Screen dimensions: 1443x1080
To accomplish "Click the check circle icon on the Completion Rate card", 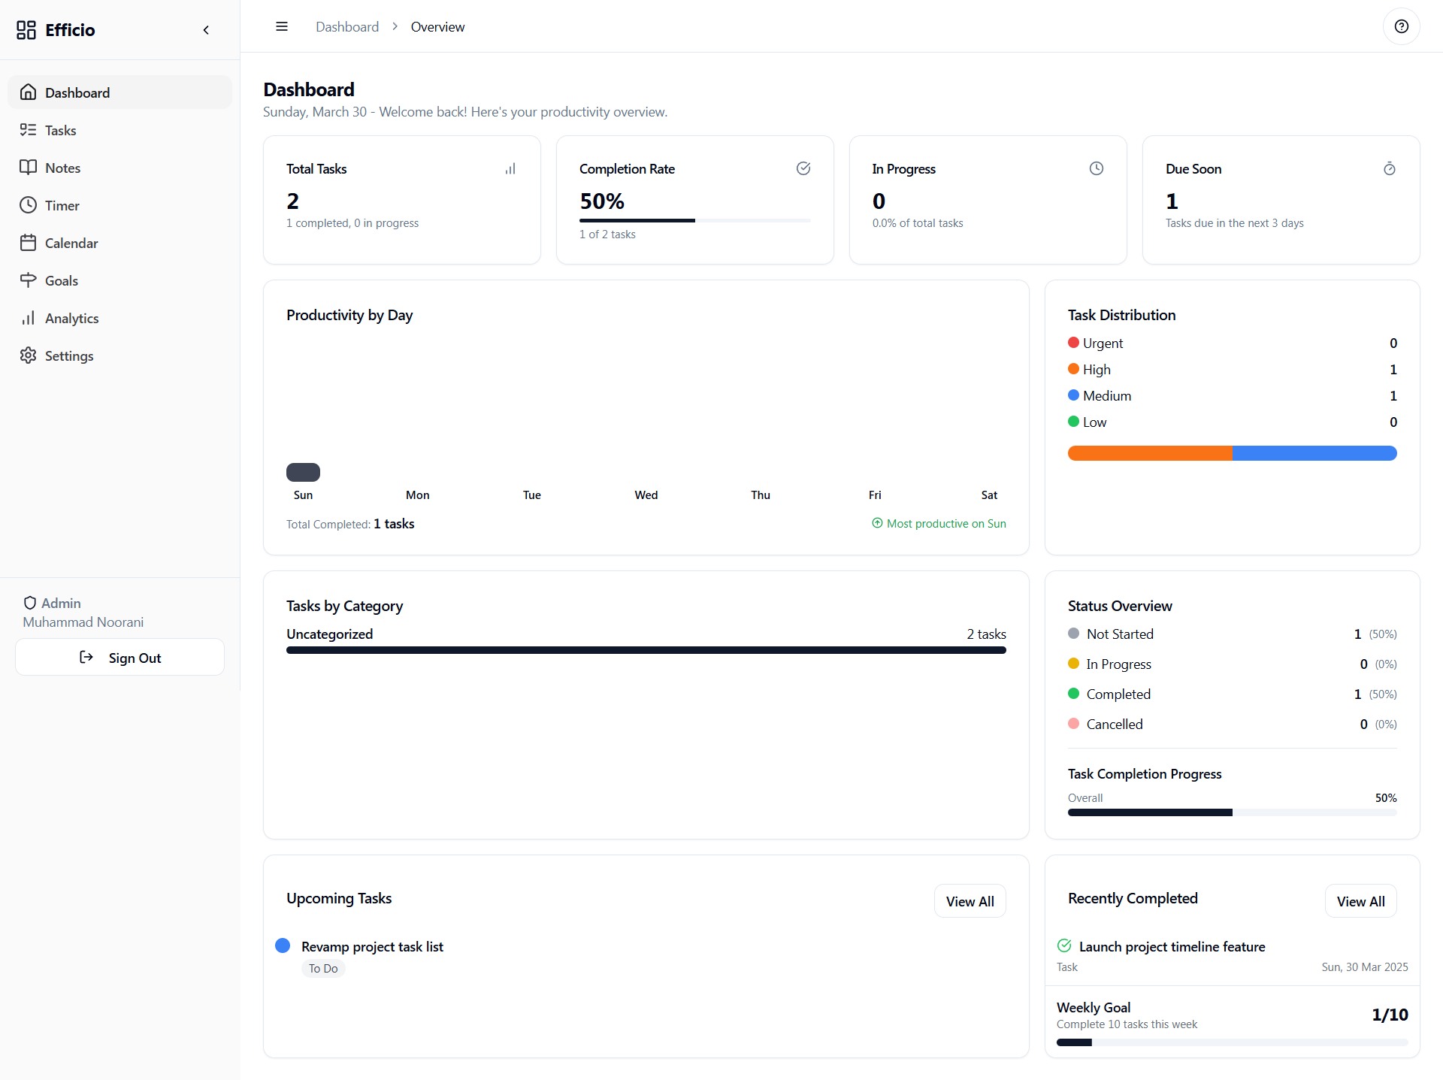I will [803, 168].
